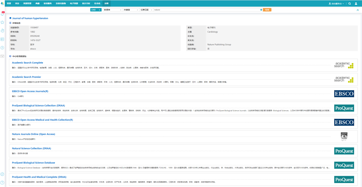Open the archive box icon in sidebar
362x187 pixels.
coord(2,56)
